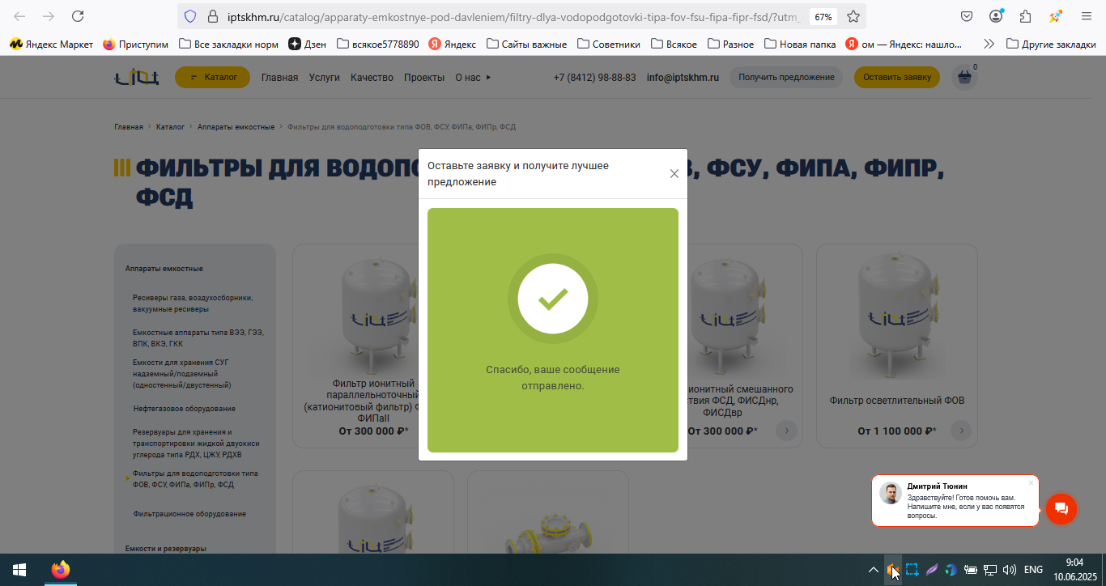Viewport: 1106px width, 586px height.
Task: Open Все закладки норм bookmark folder
Action: point(228,45)
